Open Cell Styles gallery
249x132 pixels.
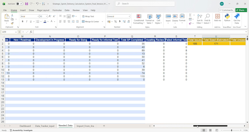tap(158, 19)
